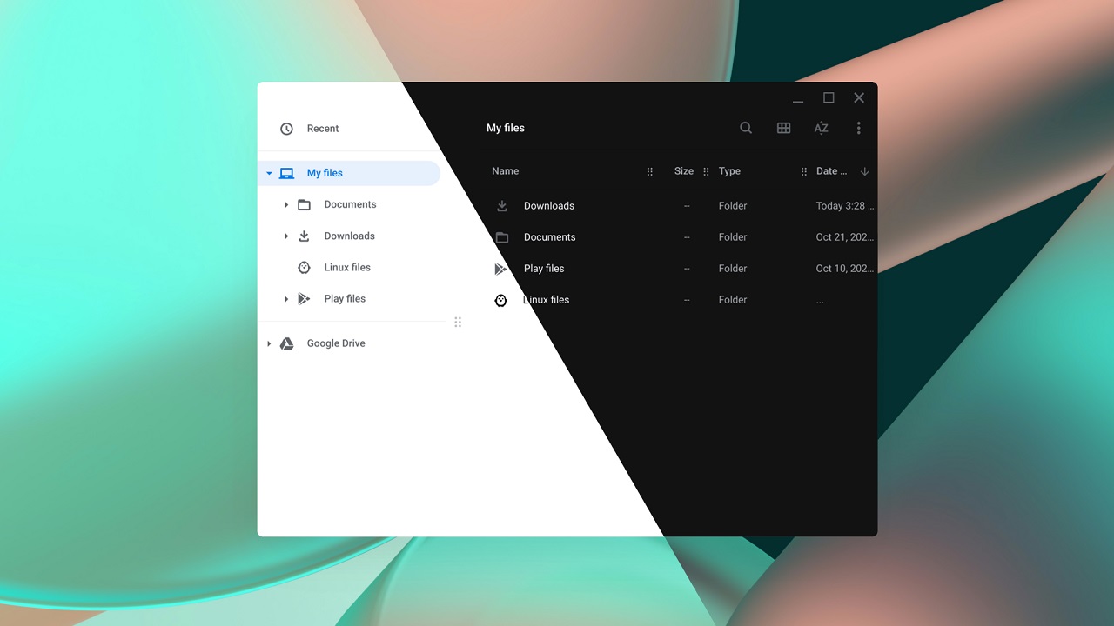Collapse the My files tree node
This screenshot has height=626, width=1114.
(x=269, y=173)
